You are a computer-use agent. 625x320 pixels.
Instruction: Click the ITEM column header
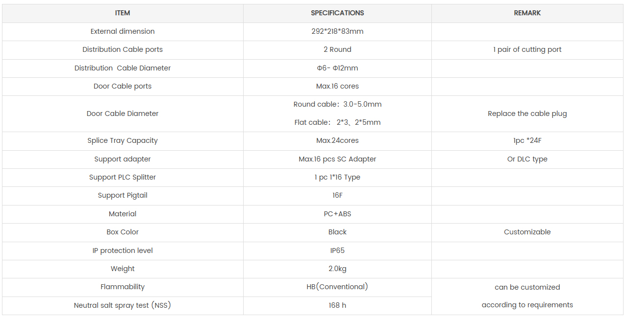pos(123,13)
